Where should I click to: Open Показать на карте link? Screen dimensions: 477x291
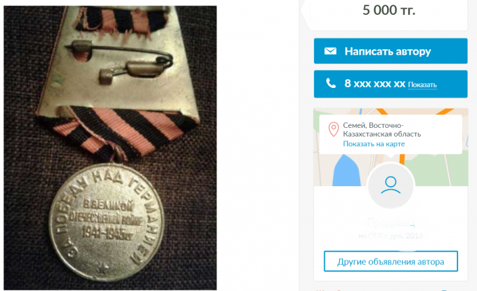click(x=374, y=143)
